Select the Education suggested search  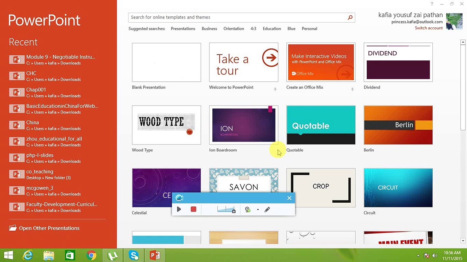(272, 29)
